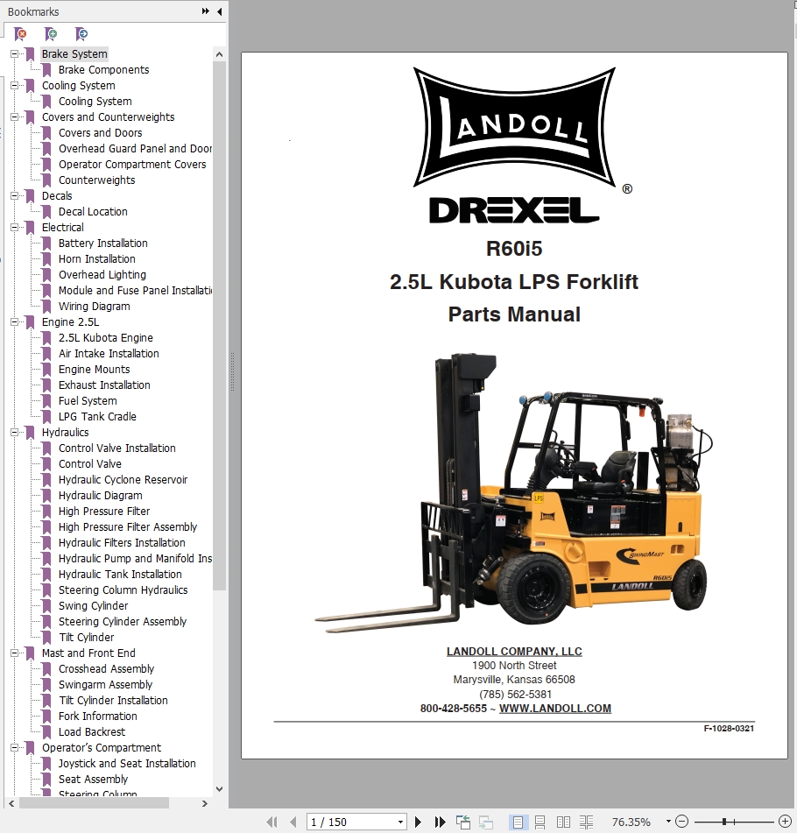
Task: Click the bookmark icon beside Wiring Diagram
Action: (46, 307)
